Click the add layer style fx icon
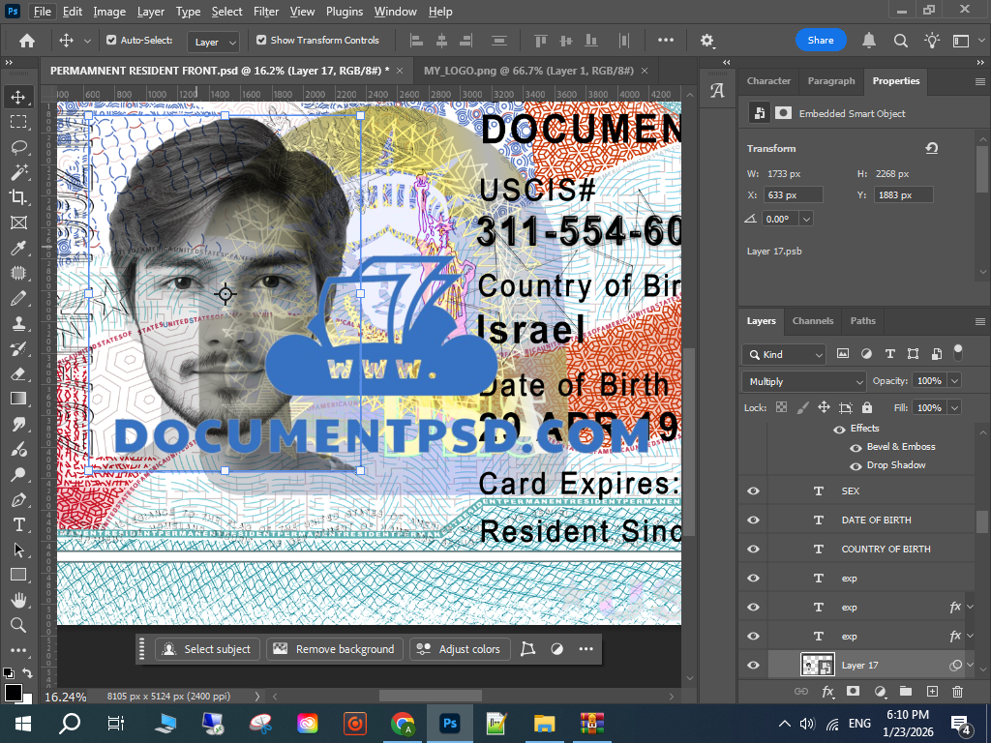The height and width of the screenshot is (743, 991). 827,692
